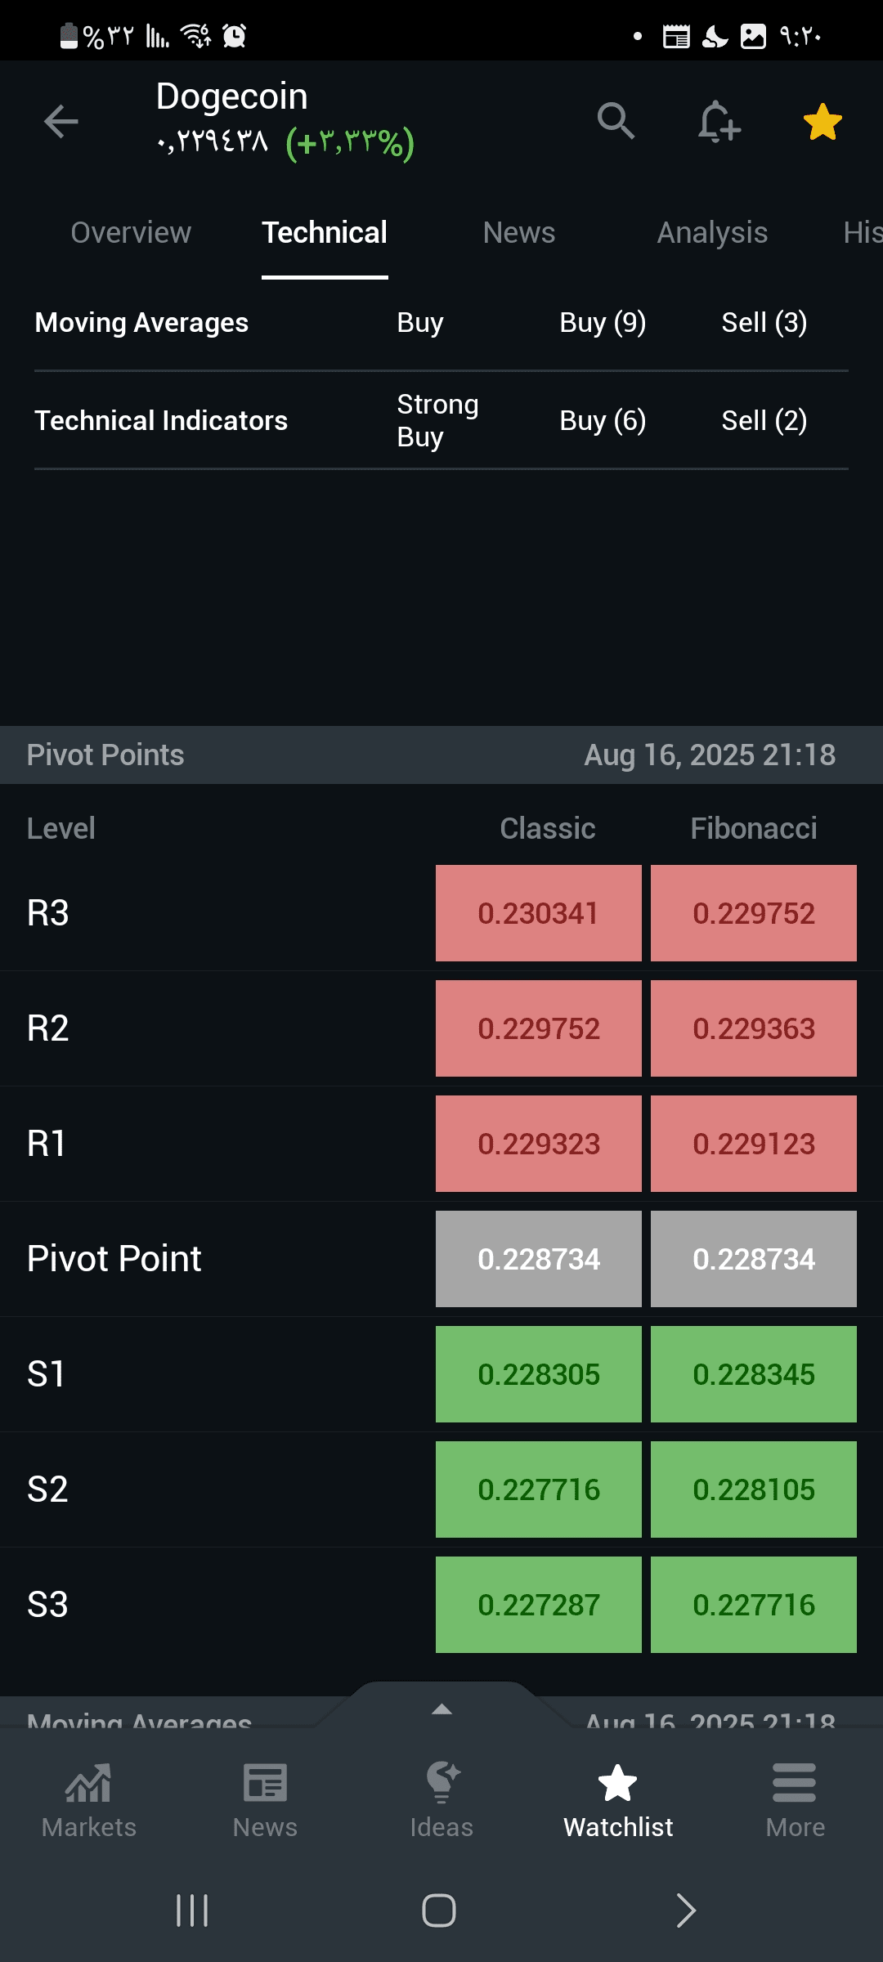Viewport: 883px width, 1962px height.
Task: Tap Sell (3) in Moving Averages row
Action: point(764,323)
